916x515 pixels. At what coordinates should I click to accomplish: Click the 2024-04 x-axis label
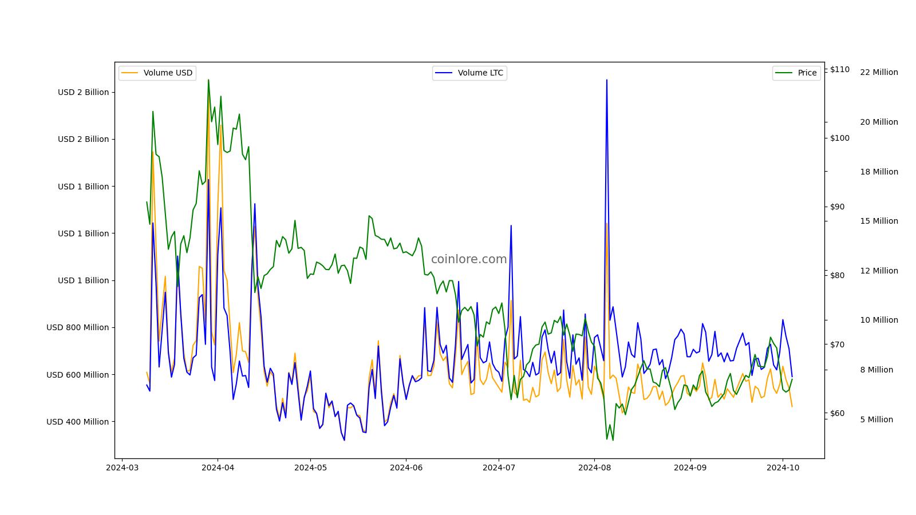point(218,467)
